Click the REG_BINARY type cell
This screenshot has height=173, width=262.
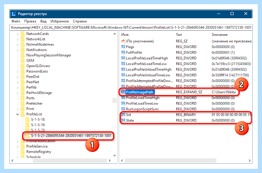click(186, 115)
